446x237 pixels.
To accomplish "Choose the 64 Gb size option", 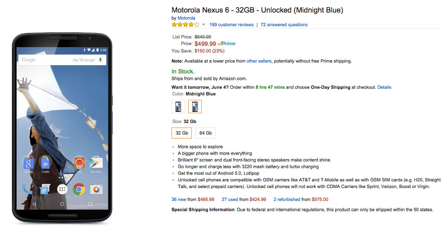I will coord(206,133).
